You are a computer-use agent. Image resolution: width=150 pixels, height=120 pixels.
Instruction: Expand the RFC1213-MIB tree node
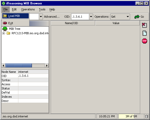tap(3, 33)
